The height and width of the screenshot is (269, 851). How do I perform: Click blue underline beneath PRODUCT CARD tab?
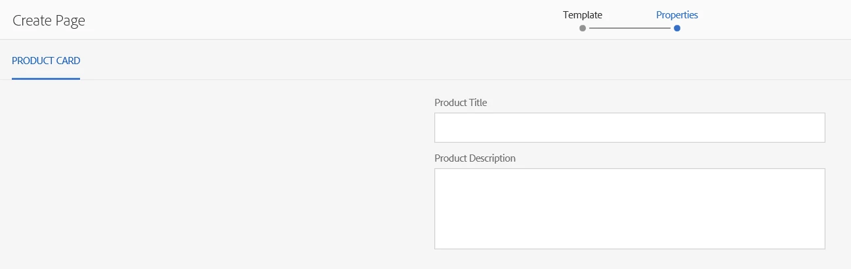(x=46, y=79)
